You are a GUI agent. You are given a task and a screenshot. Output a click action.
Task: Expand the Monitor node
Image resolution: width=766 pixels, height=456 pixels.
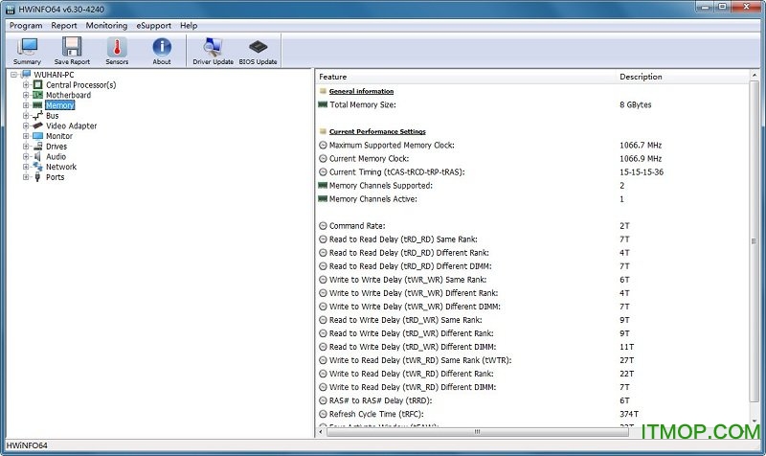point(26,136)
